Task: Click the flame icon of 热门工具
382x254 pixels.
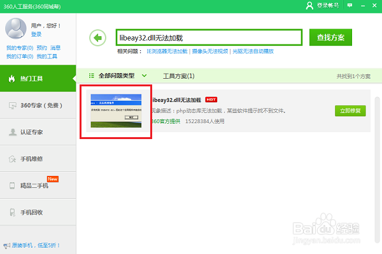Action: tap(11, 79)
